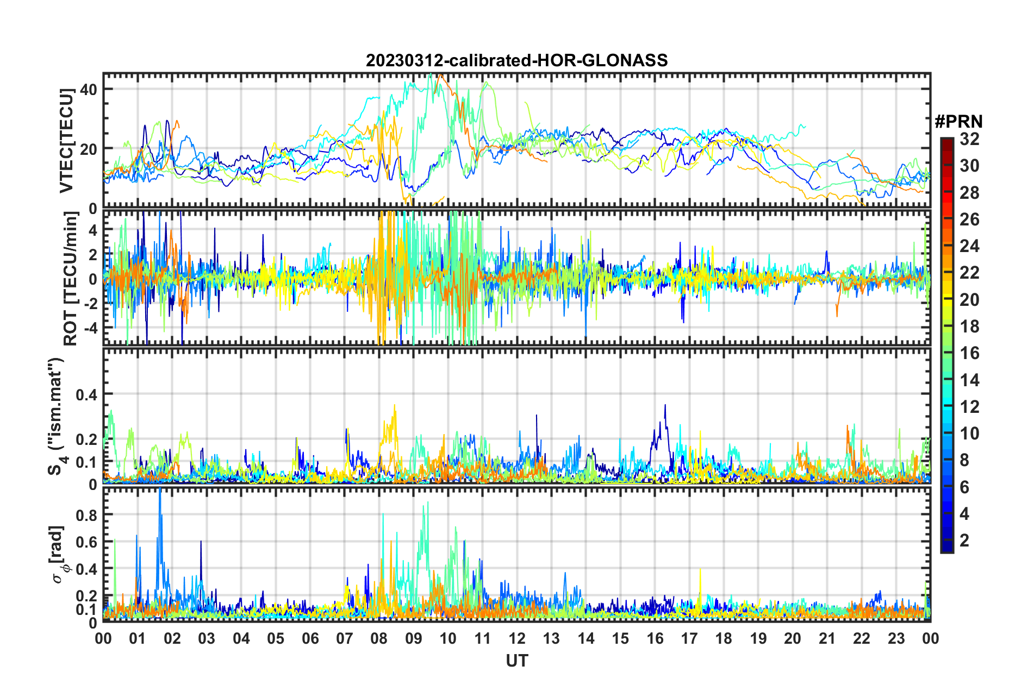Select hour label "04" on the UT axis

pyautogui.click(x=241, y=638)
